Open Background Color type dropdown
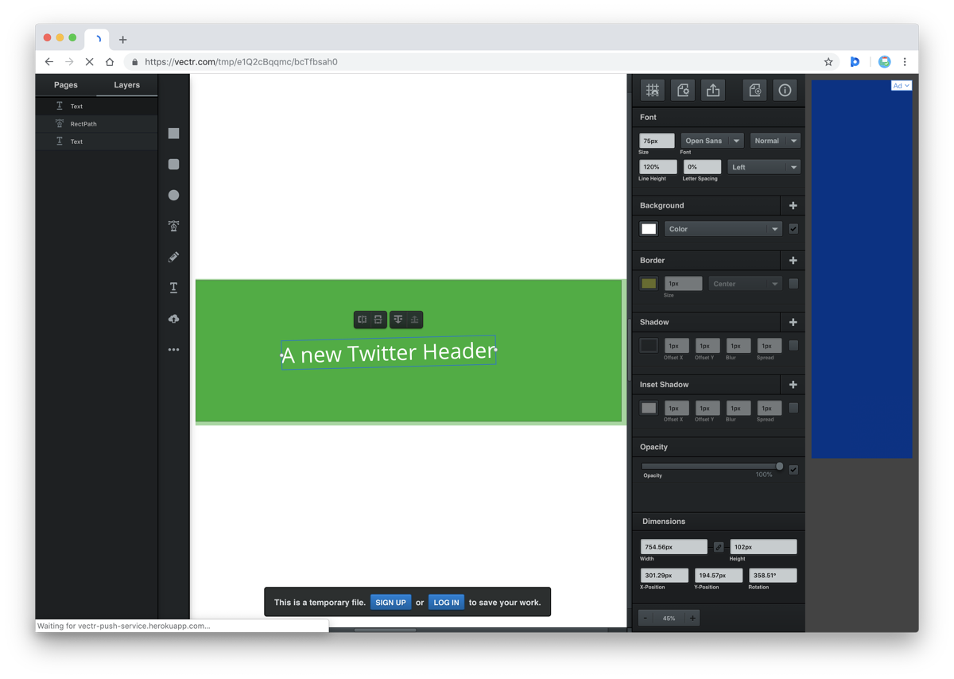The image size is (954, 679). (x=723, y=229)
